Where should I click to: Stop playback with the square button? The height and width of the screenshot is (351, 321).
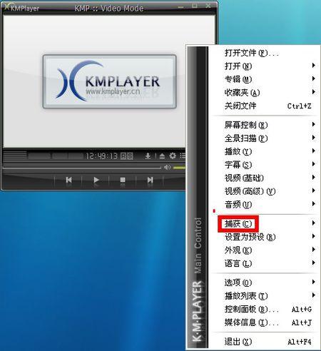click(123, 180)
